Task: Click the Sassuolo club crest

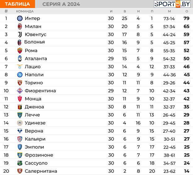Action: point(20,163)
